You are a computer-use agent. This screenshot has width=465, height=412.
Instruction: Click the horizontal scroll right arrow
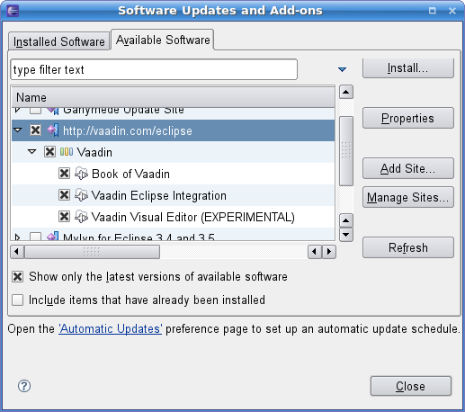coord(329,252)
